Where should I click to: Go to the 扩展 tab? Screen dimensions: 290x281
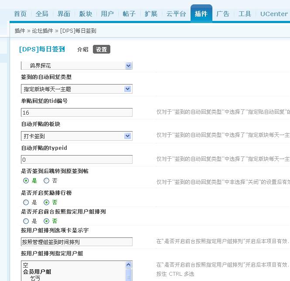click(151, 14)
